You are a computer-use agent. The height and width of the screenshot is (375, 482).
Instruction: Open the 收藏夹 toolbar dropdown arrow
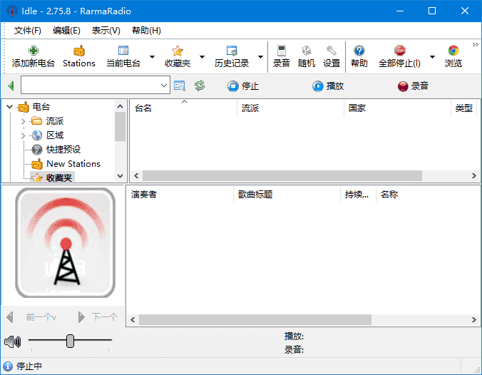click(x=202, y=57)
